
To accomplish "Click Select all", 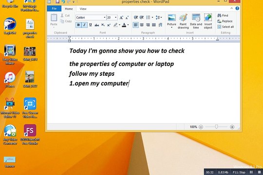I will tap(225, 27).
